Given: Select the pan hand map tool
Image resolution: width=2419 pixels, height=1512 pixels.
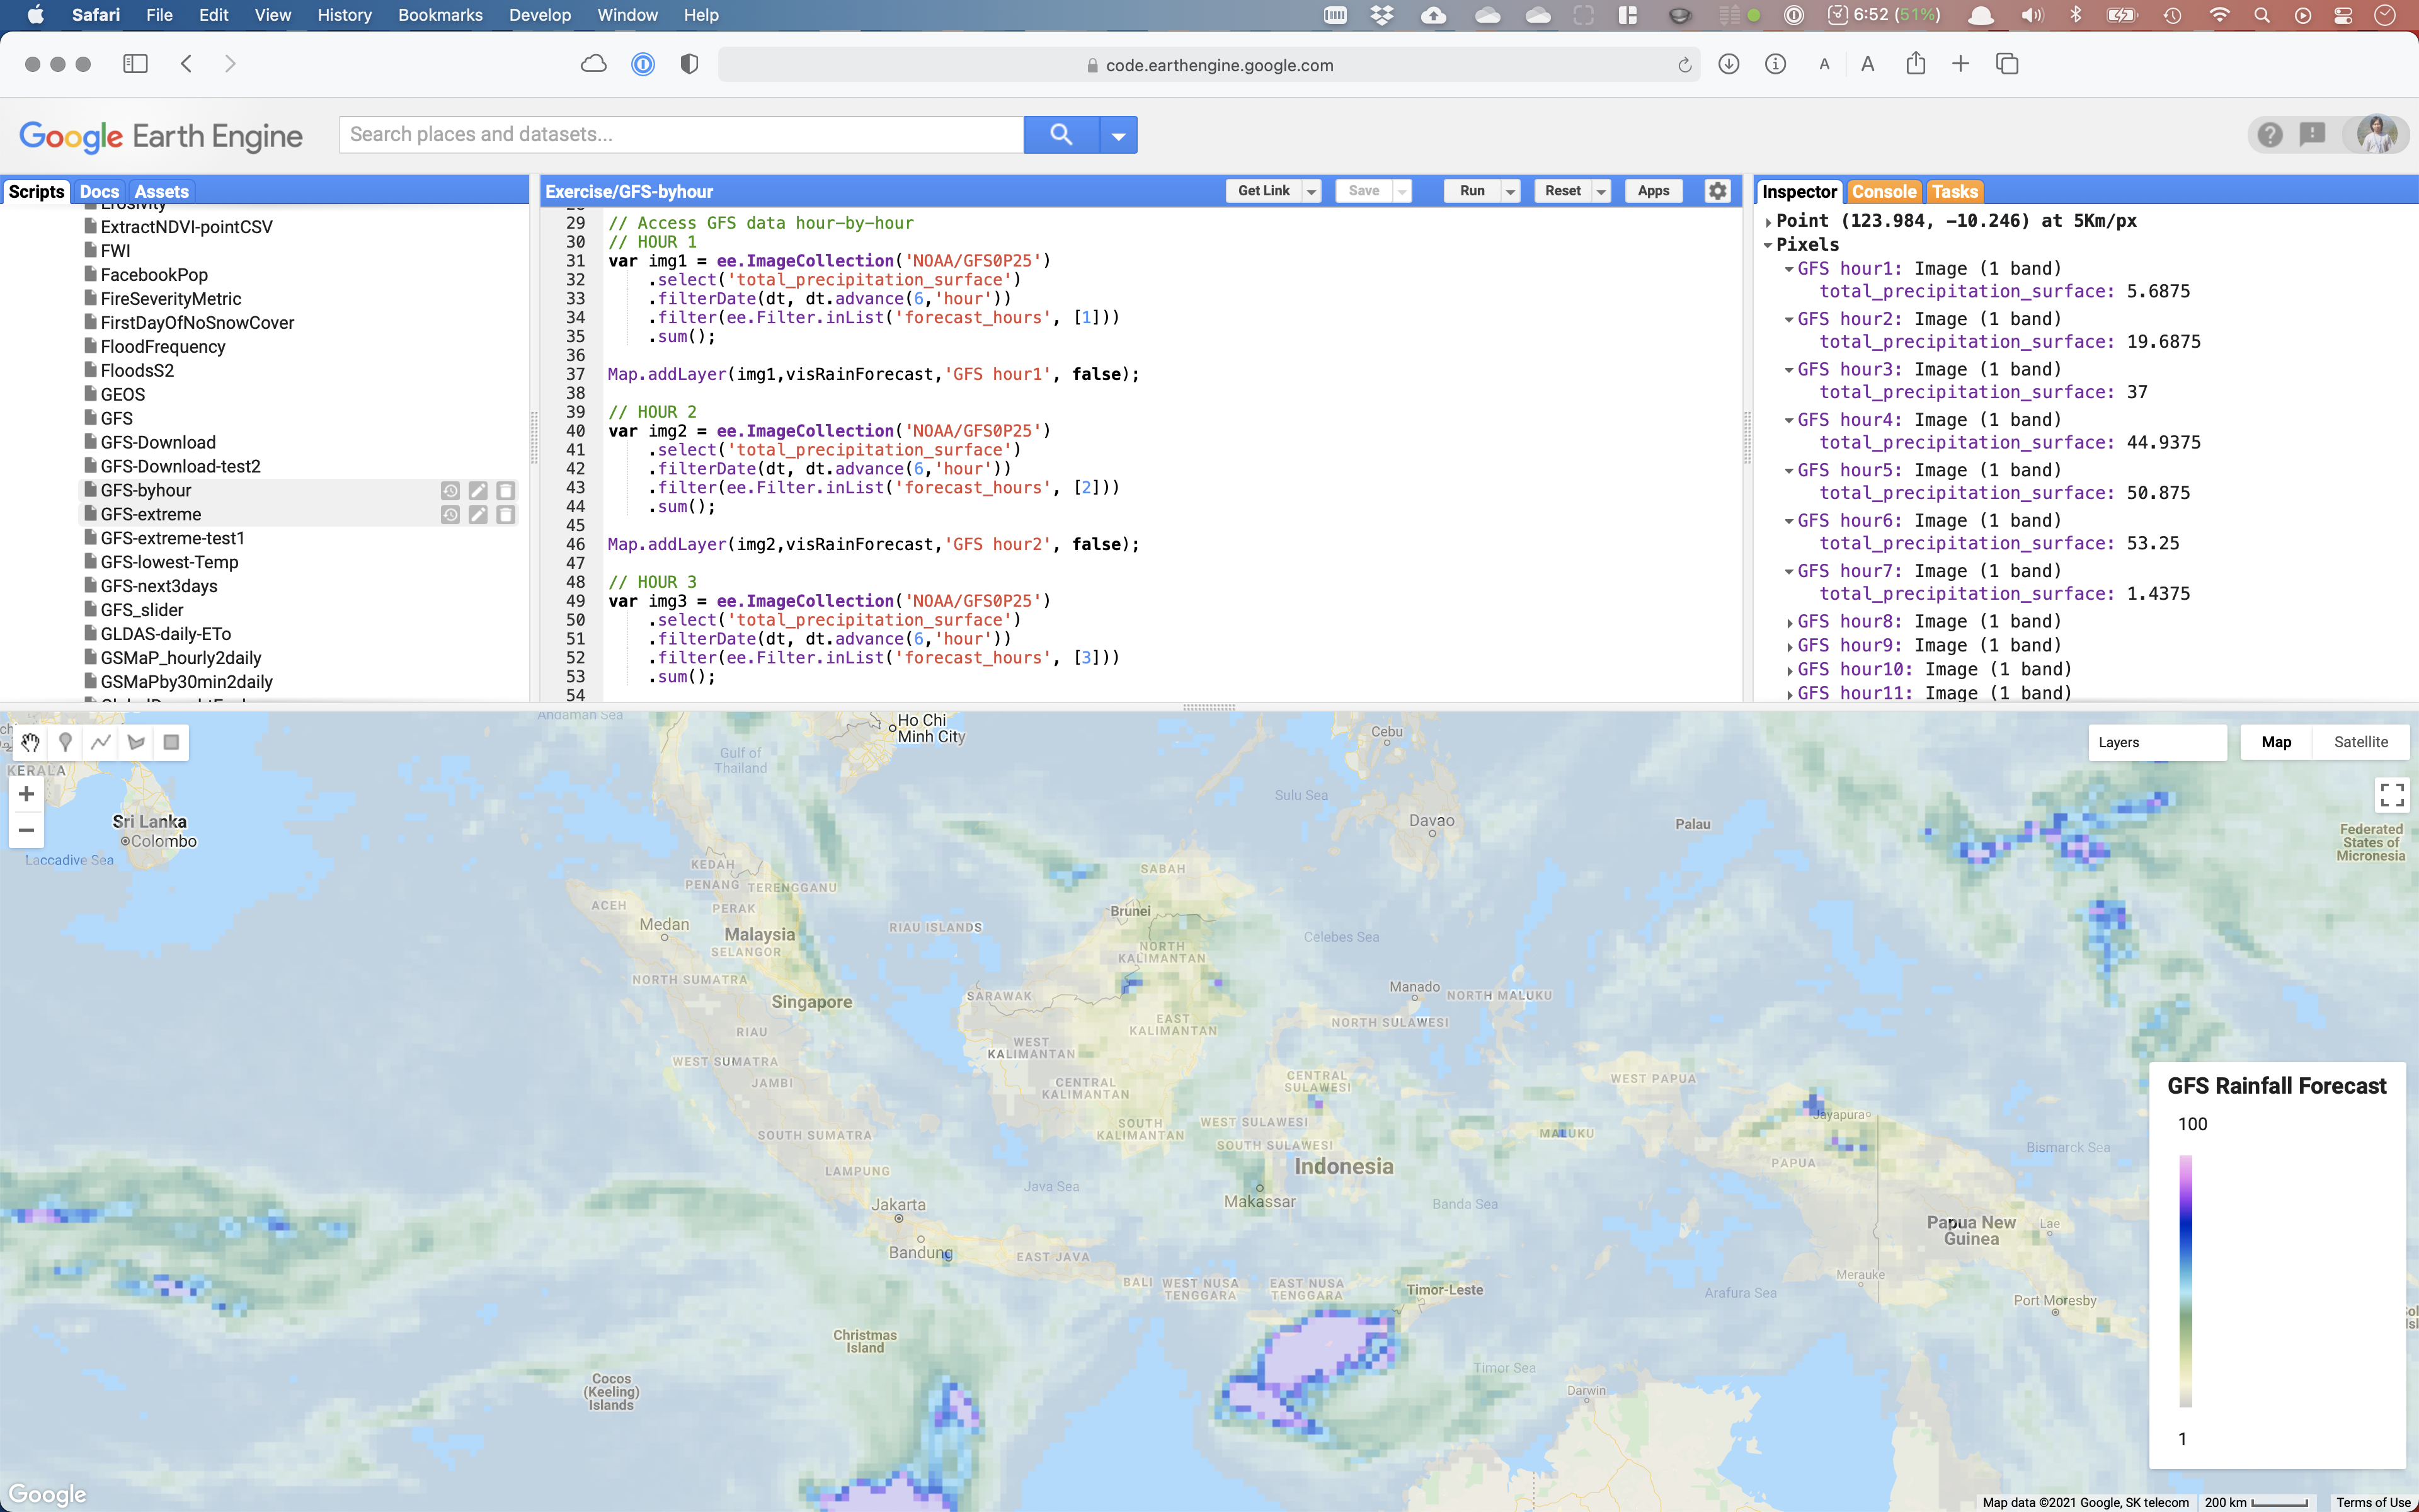Looking at the screenshot, I should click(x=30, y=742).
